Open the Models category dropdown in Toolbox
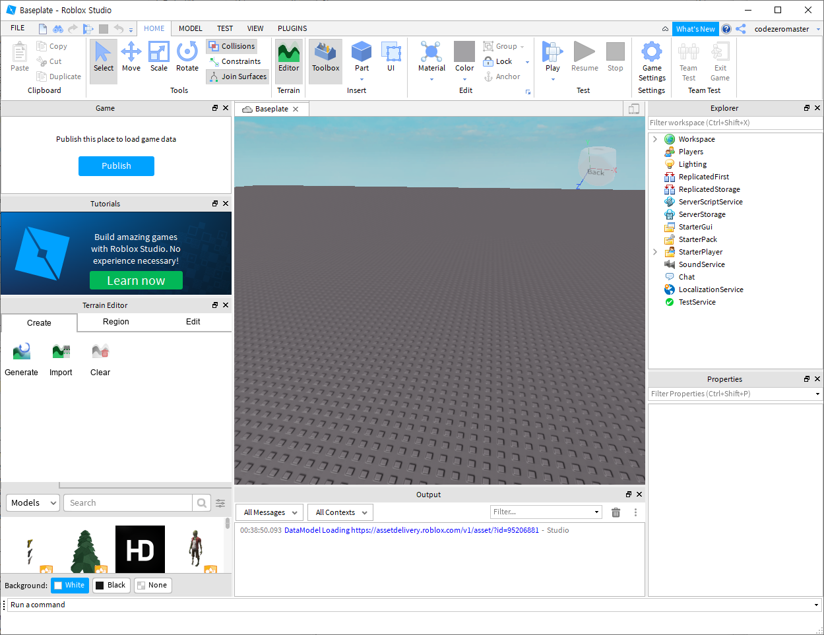 tap(32, 502)
